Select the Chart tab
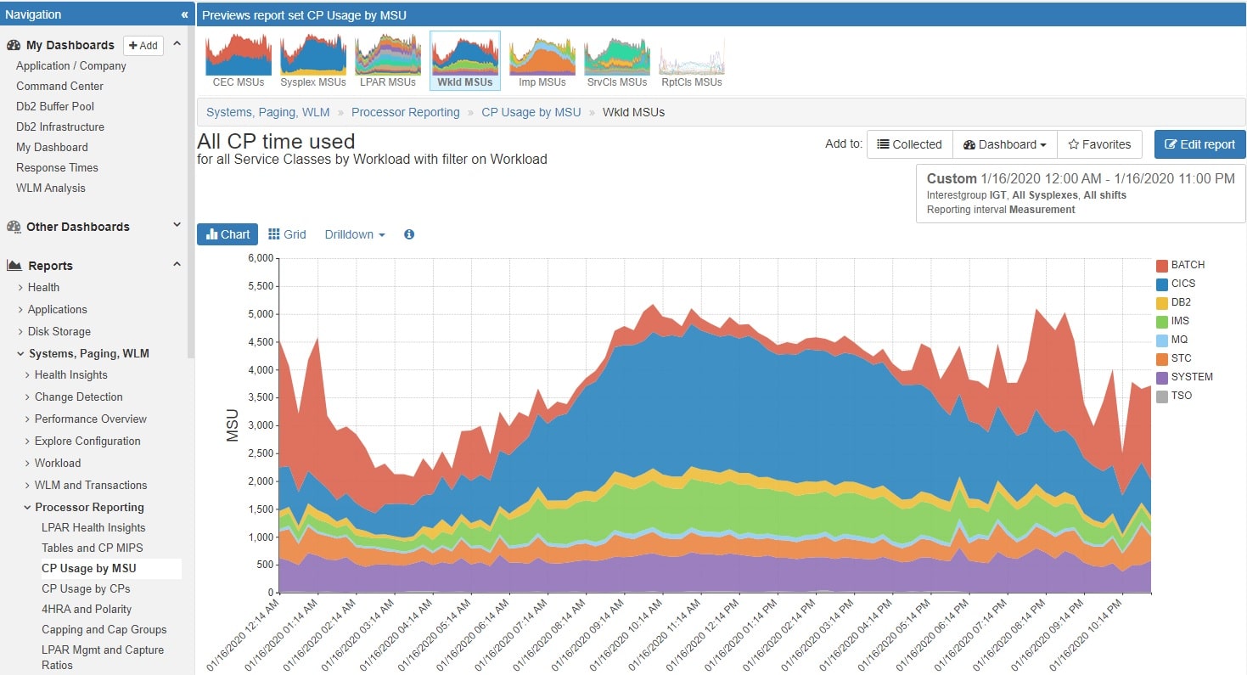Screen dimensions: 1247x675 tap(227, 234)
